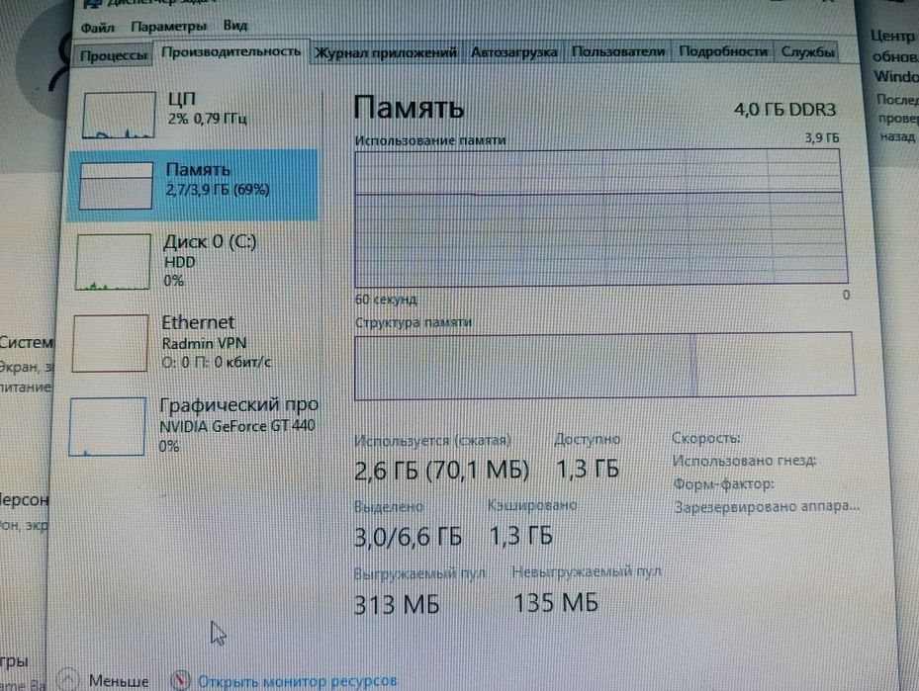Select the Графический процессор GT 440 entry
Image resolution: width=919 pixels, height=691 pixels.
point(191,426)
